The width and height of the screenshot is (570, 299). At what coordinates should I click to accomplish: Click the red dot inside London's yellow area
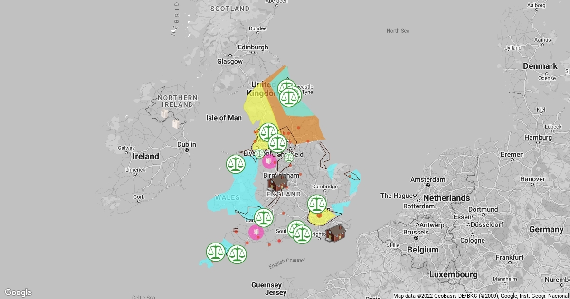319,215
